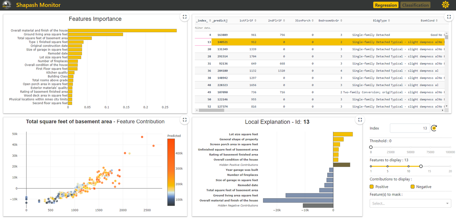
Task: Sort table by 3SsnPorch column arrows
Action: tap(313, 20)
